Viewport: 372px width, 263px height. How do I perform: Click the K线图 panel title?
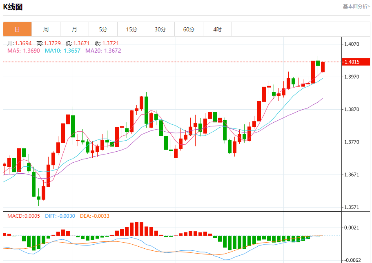click(x=13, y=7)
